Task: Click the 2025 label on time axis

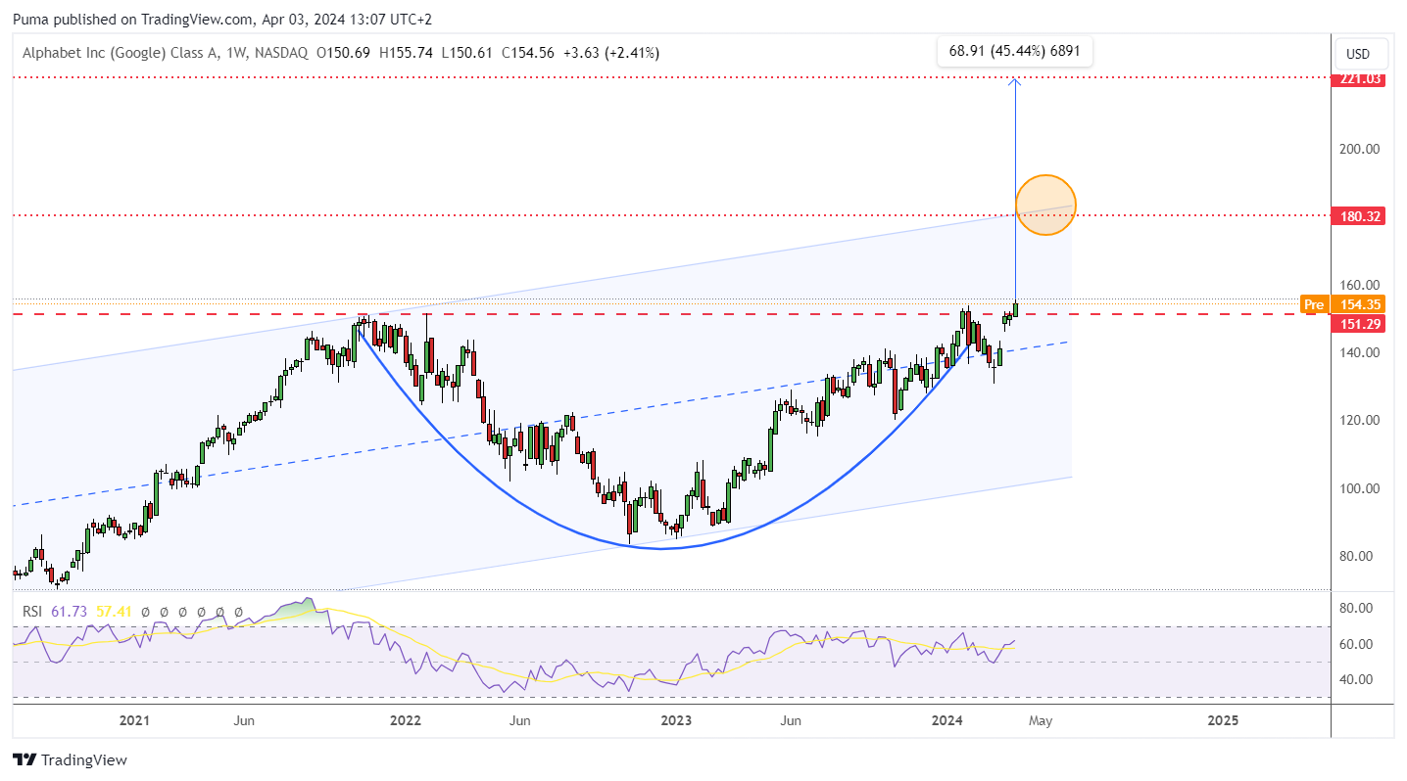Action: pyautogui.click(x=1223, y=721)
